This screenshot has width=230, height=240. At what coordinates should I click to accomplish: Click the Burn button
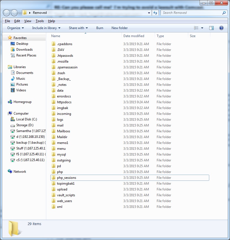[100, 28]
